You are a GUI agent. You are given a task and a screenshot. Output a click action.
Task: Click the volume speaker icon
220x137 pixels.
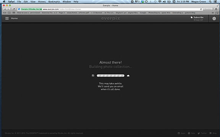click(x=164, y=2)
